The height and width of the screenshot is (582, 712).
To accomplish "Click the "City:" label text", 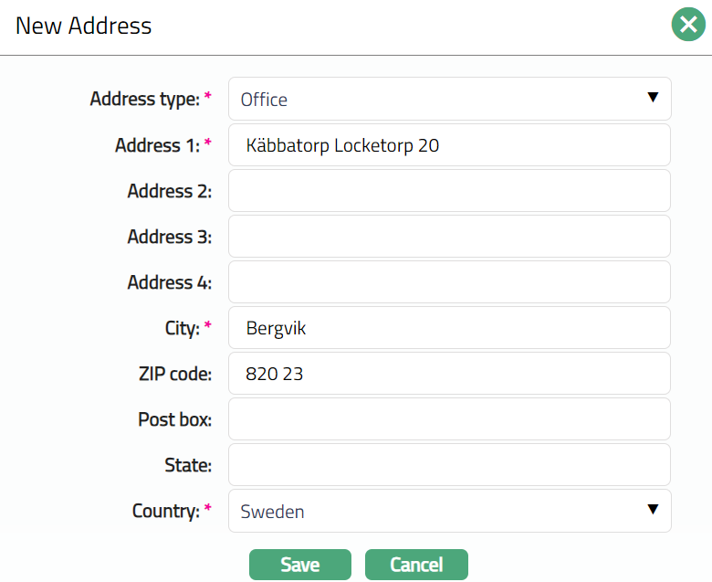I will (x=177, y=328).
